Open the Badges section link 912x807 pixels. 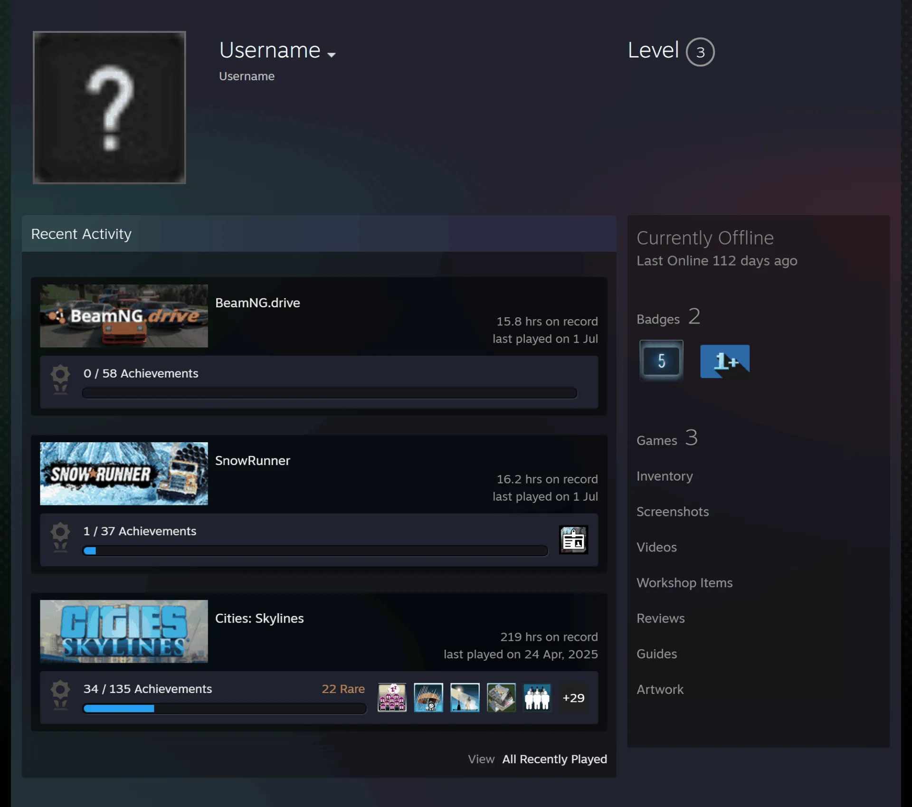click(x=658, y=319)
